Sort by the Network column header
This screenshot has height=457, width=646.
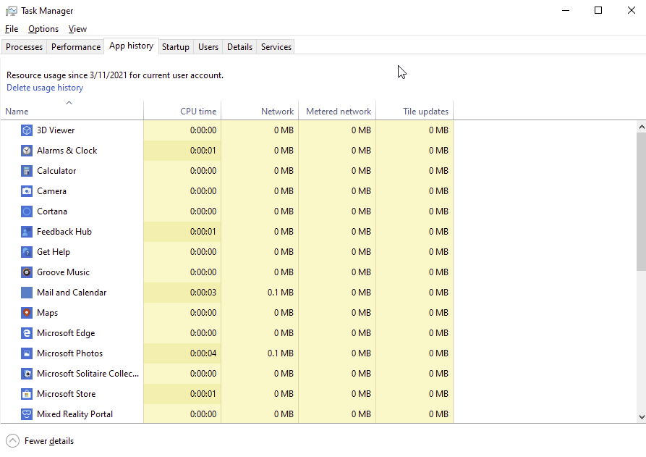(x=260, y=110)
